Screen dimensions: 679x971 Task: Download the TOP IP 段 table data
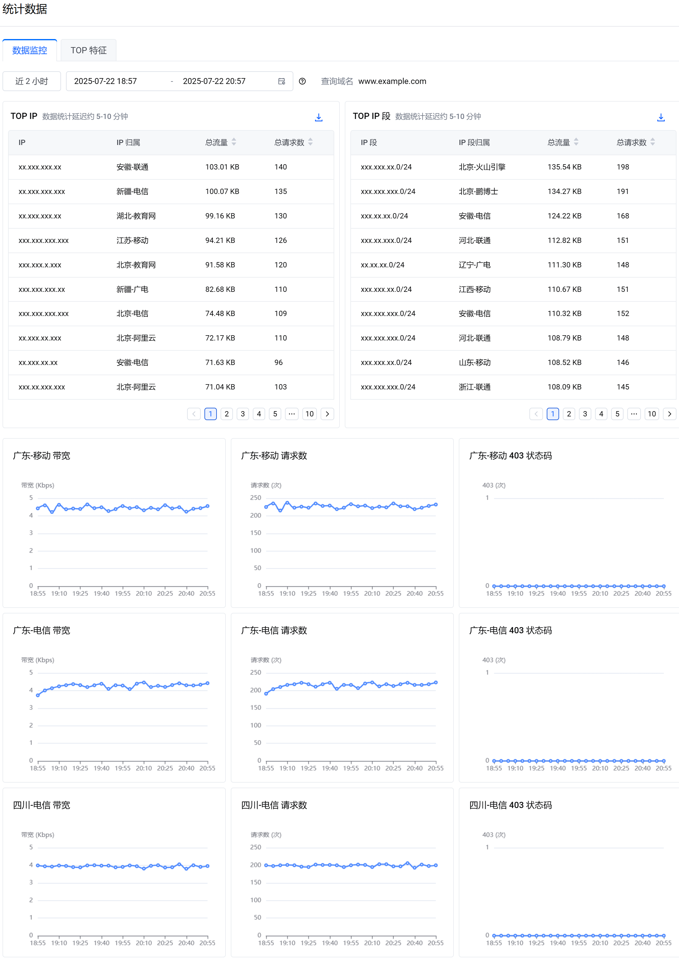(x=660, y=117)
